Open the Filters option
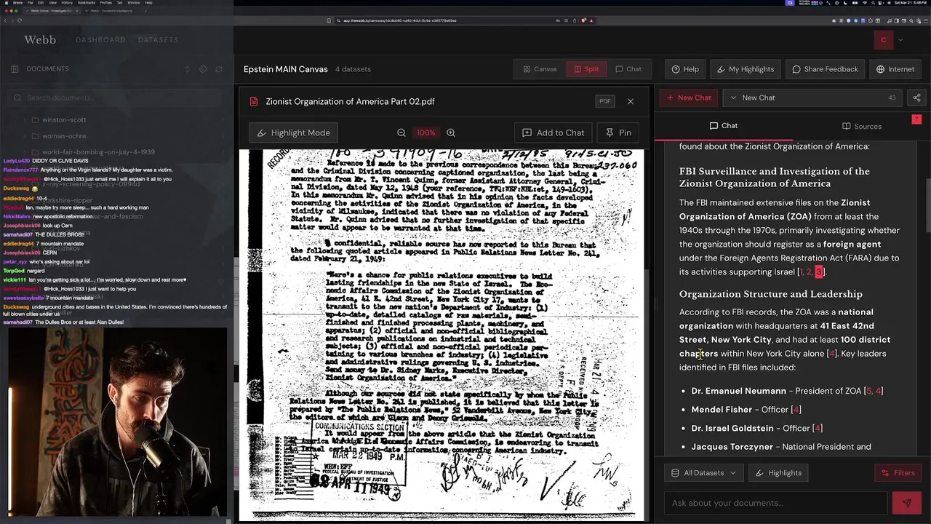This screenshot has width=931, height=524. pos(898,473)
